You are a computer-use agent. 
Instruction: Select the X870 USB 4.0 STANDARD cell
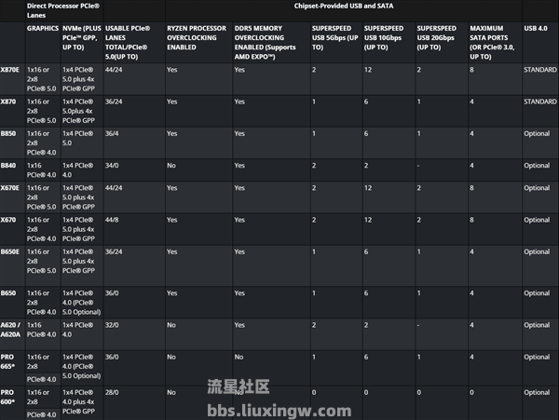[x=540, y=102]
